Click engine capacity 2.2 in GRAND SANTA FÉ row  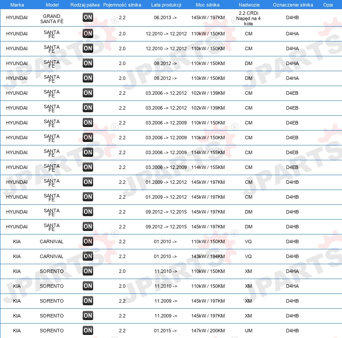coord(122,17)
